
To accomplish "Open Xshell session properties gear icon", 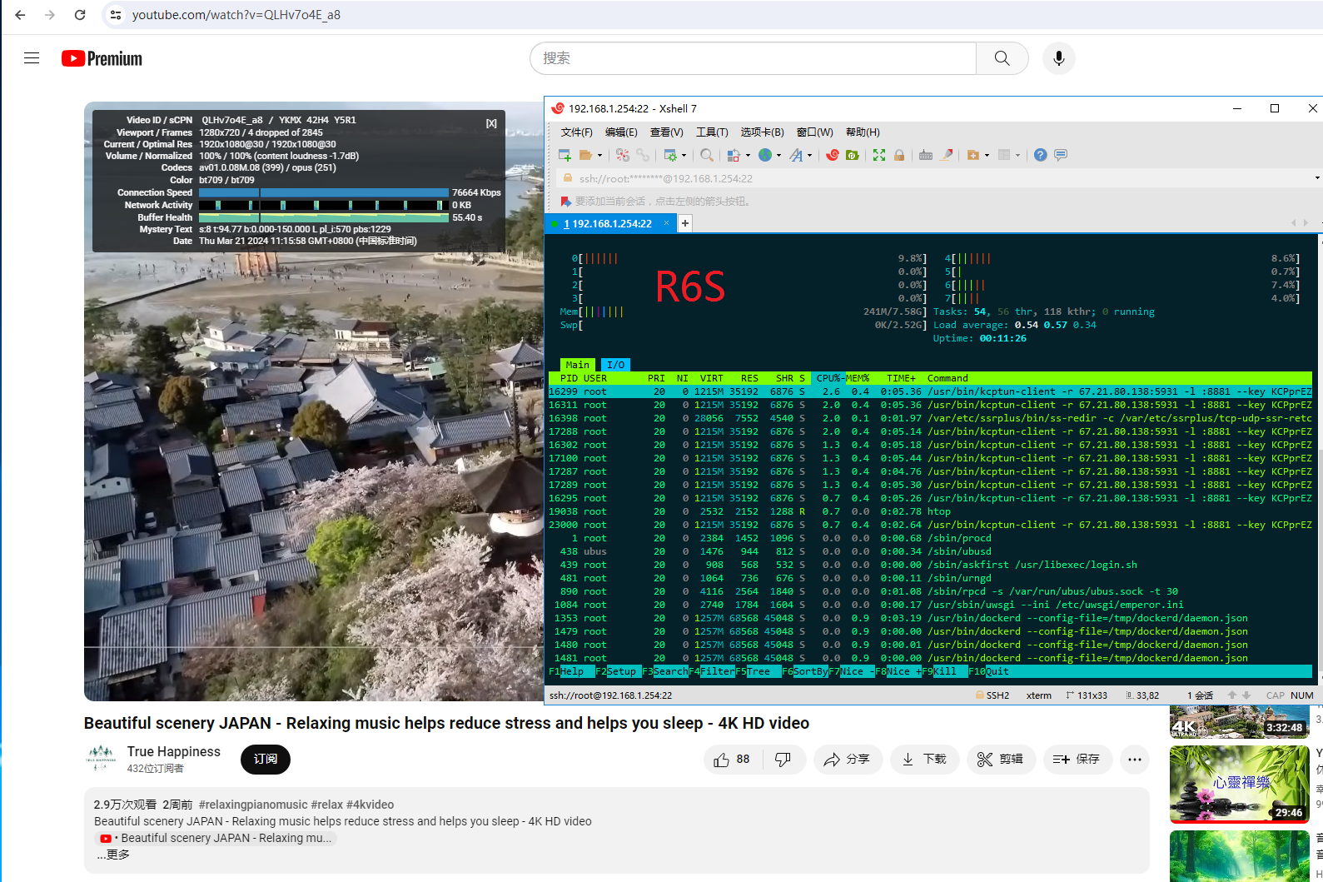I will point(670,155).
